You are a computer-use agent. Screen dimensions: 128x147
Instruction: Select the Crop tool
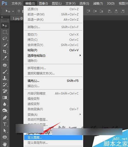coord(5,51)
